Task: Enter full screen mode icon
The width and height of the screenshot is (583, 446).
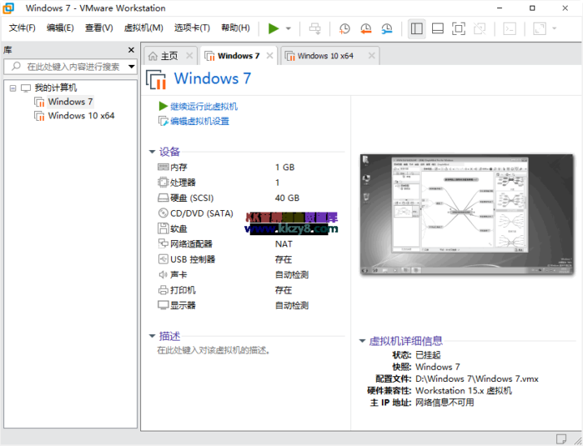Action: click(x=458, y=28)
